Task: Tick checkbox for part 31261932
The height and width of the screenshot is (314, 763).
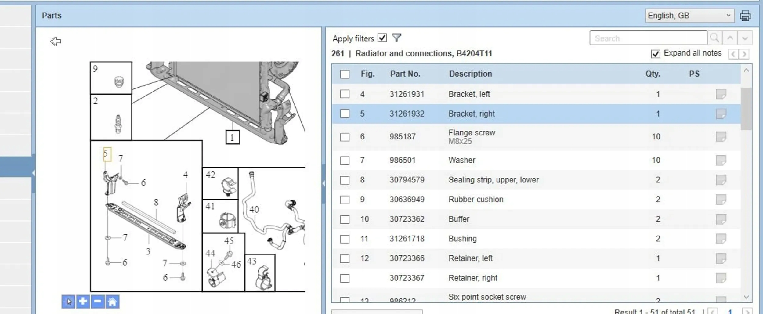Action: point(345,114)
